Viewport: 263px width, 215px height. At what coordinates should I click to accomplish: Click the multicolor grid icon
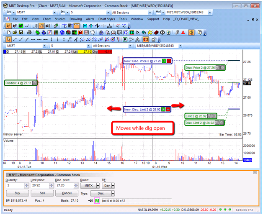click(x=56, y=32)
